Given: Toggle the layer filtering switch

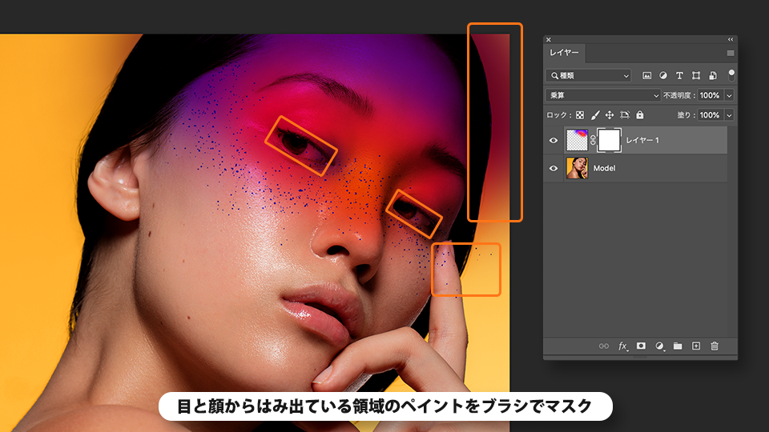Looking at the screenshot, I should (x=731, y=75).
